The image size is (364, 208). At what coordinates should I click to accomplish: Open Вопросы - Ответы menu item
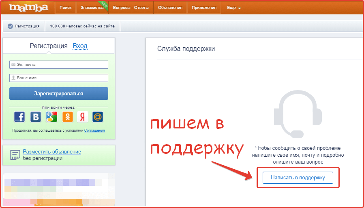131,8
